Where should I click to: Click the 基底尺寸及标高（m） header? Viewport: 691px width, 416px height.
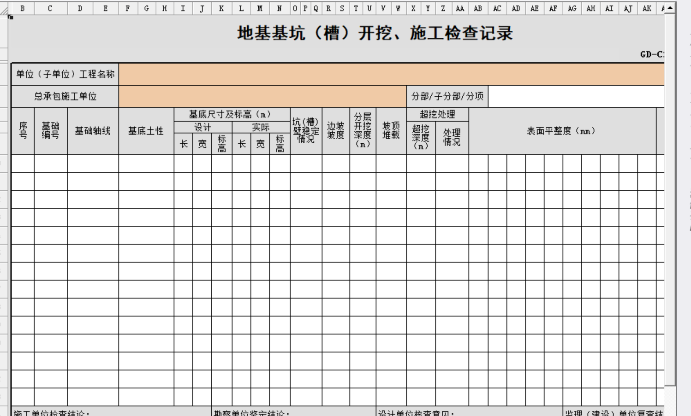point(232,114)
